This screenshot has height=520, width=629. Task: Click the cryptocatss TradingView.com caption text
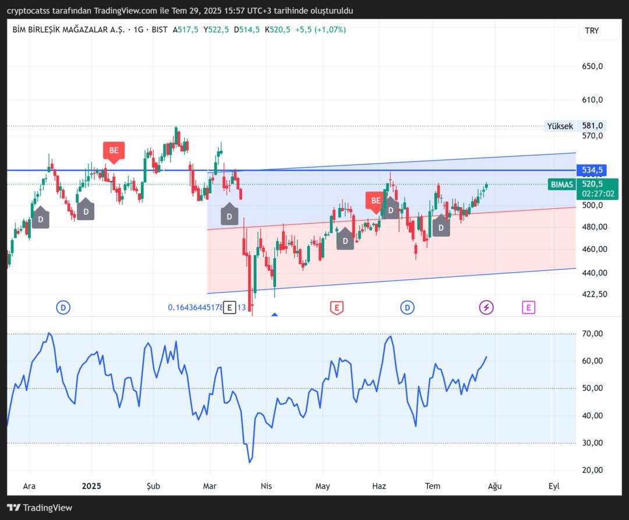tap(180, 11)
